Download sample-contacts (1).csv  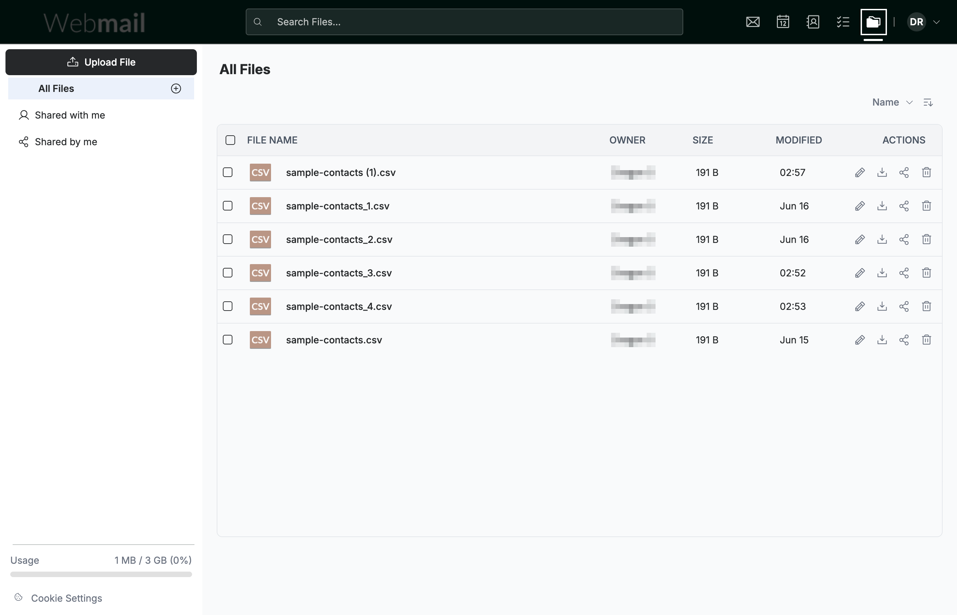tap(882, 173)
